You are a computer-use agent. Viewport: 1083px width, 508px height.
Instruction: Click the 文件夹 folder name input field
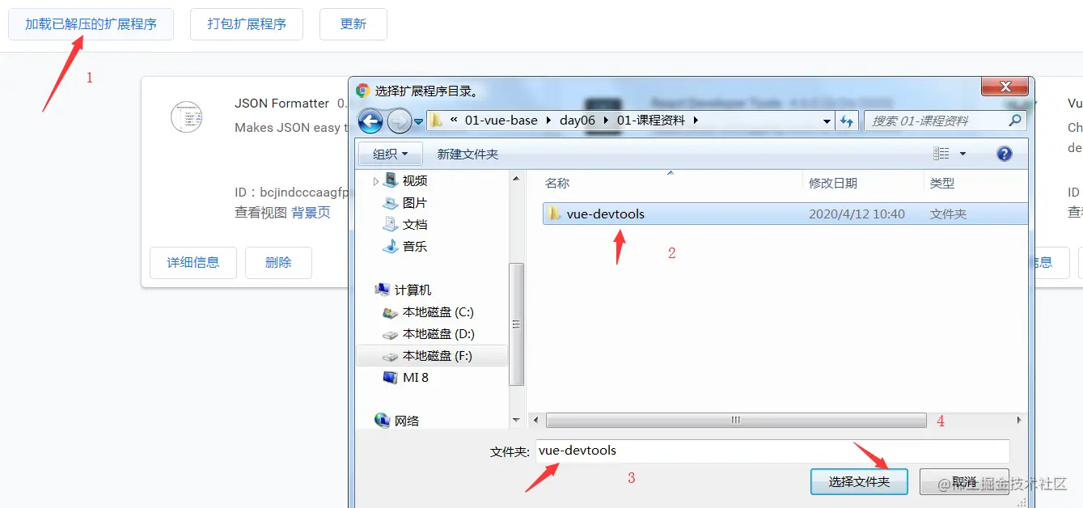coord(772,451)
